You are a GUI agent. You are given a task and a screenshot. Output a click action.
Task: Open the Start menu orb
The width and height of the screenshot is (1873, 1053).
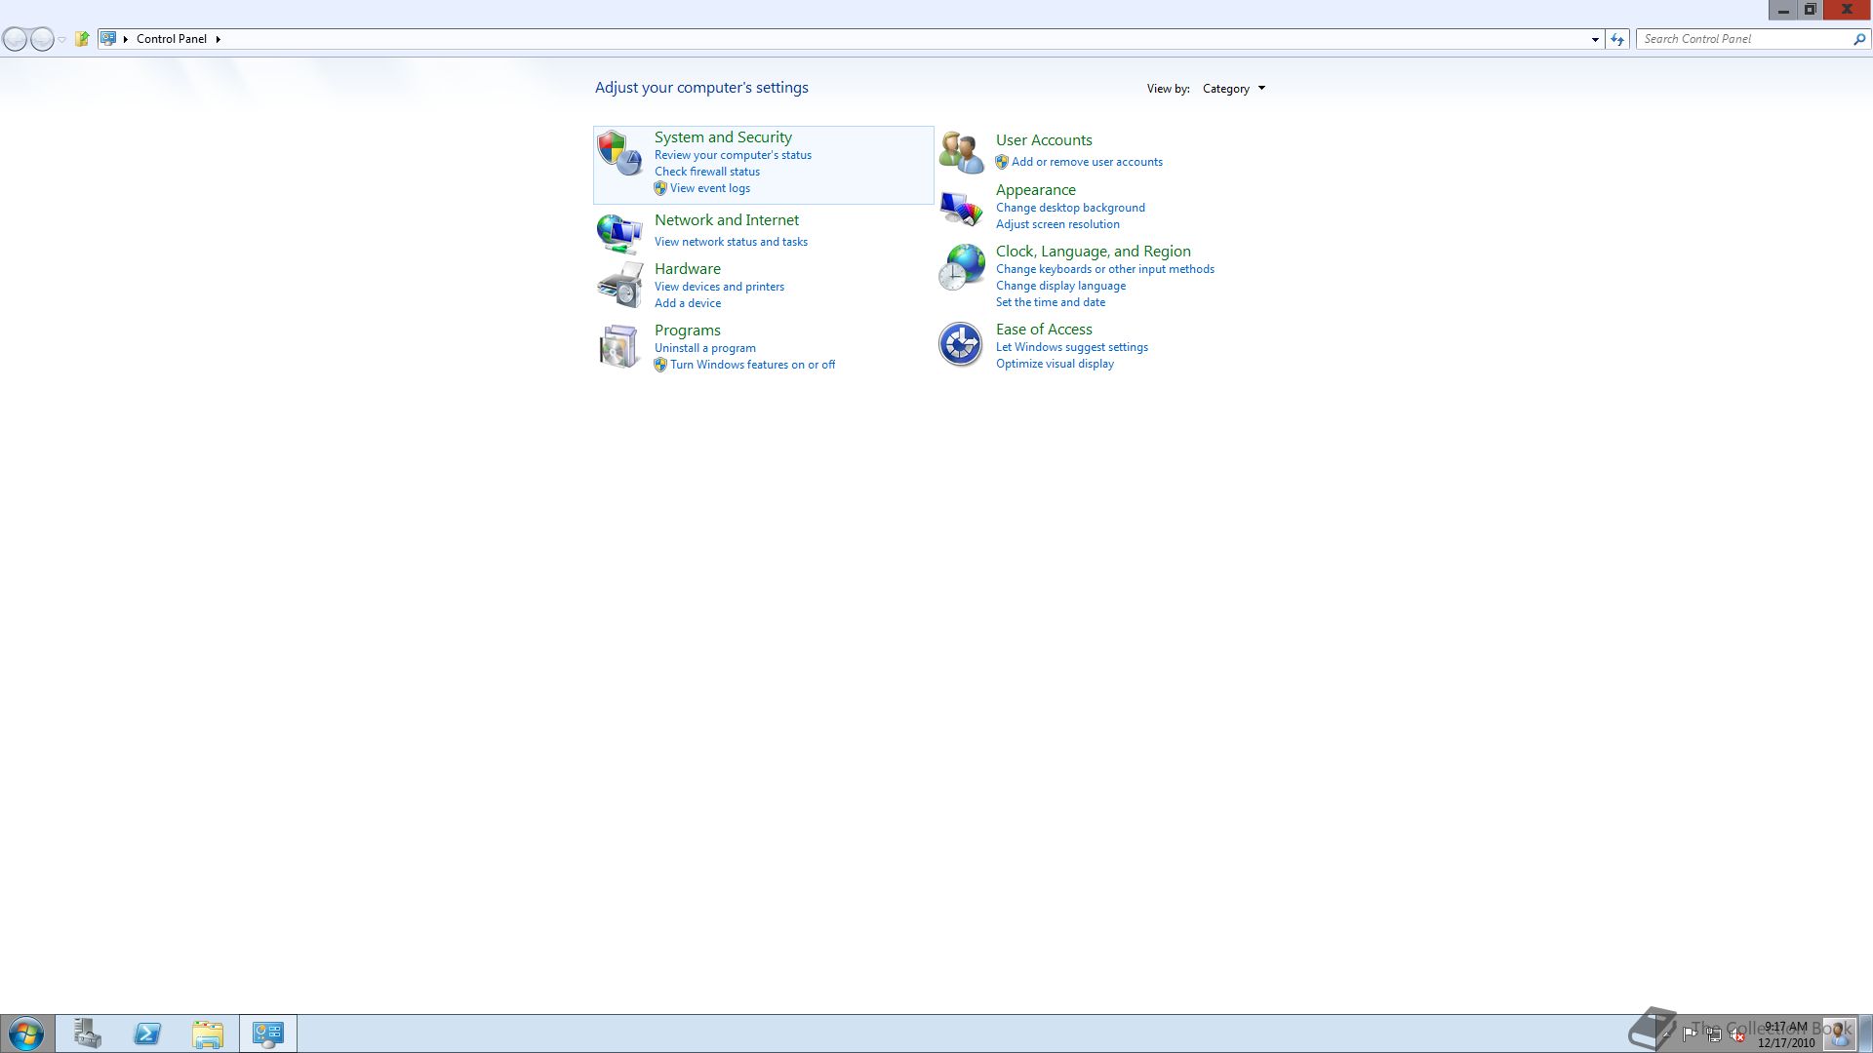tap(26, 1033)
